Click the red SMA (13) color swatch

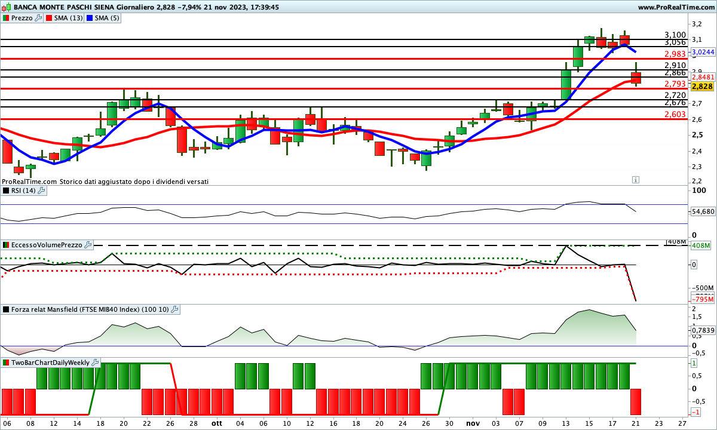pyautogui.click(x=49, y=18)
